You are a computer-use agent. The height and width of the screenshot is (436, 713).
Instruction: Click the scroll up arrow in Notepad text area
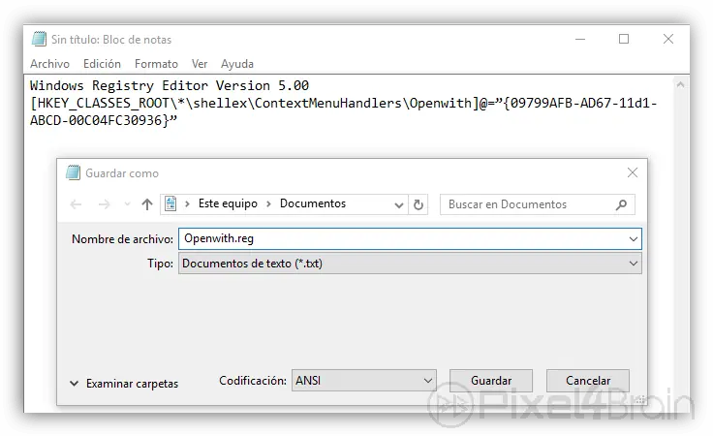point(680,84)
